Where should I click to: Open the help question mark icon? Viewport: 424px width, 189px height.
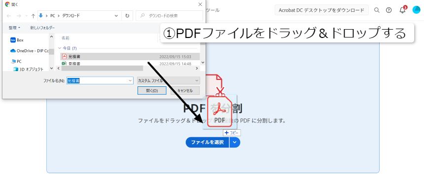point(389,10)
